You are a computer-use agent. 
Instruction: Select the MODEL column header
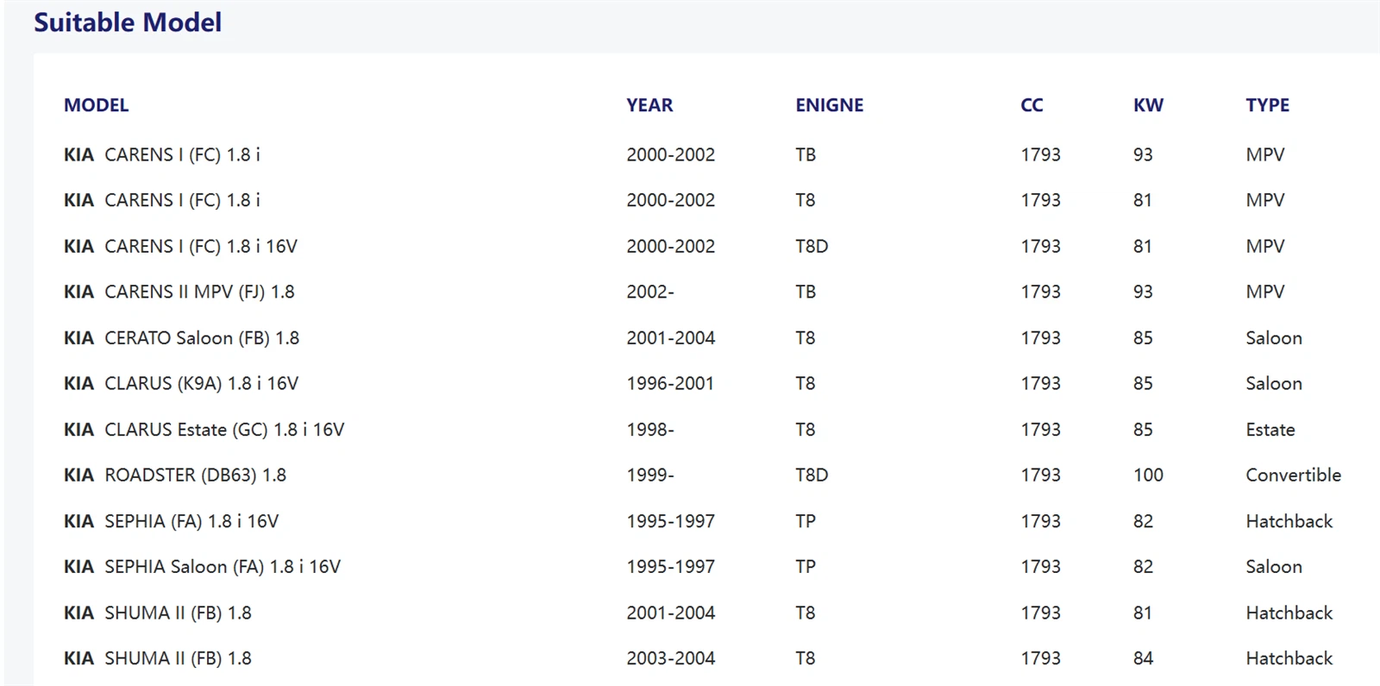tap(96, 105)
